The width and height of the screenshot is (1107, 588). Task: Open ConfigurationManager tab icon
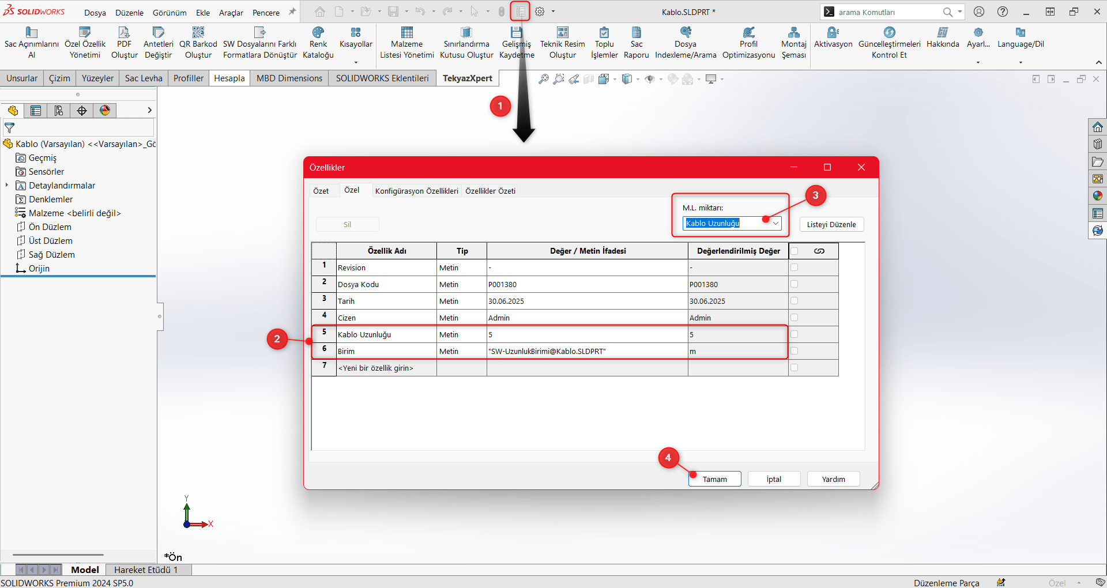59,111
